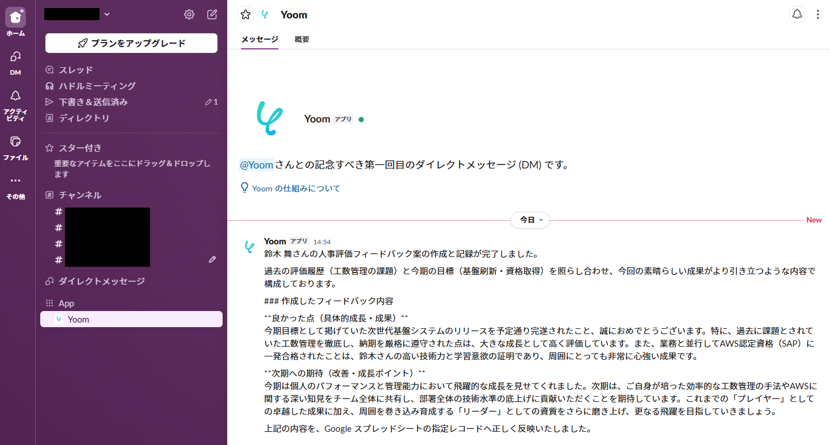This screenshot has height=445, width=830.
Task: Open the workspace name dropdown chevron
Action: (x=107, y=14)
